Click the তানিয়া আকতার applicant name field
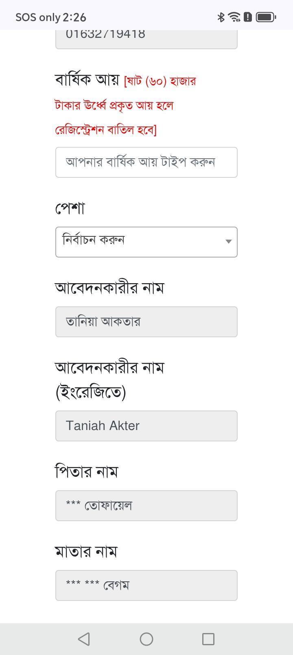293x655 pixels. [146, 322]
